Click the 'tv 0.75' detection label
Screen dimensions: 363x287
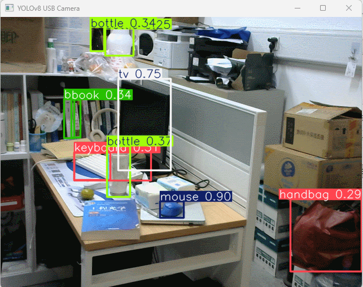click(x=139, y=74)
